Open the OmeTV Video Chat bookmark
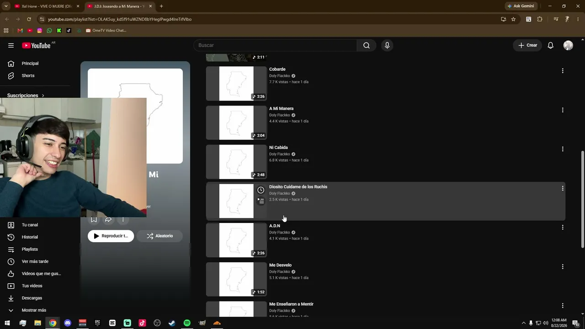The width and height of the screenshot is (585, 329). click(106, 31)
